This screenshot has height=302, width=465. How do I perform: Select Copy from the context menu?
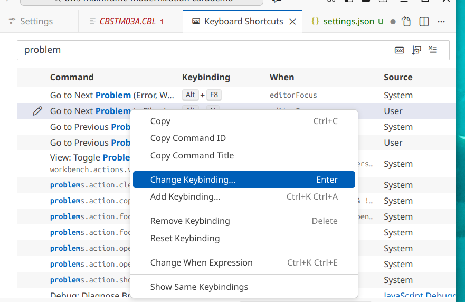click(160, 121)
